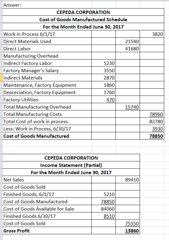Select 'Less: Work in Process, 6/30/17' cell

click(x=47, y=129)
